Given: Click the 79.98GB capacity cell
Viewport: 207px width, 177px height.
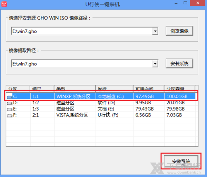Looking at the screenshot, I should [x=180, y=109].
